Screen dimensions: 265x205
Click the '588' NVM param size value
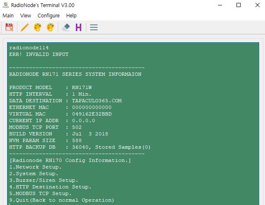point(77,140)
